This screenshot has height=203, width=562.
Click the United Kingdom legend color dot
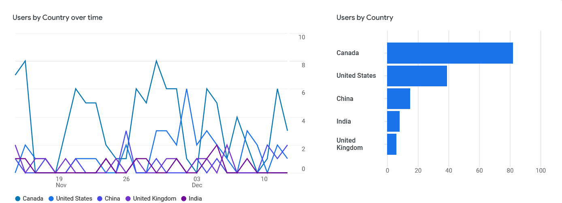tap(128, 199)
